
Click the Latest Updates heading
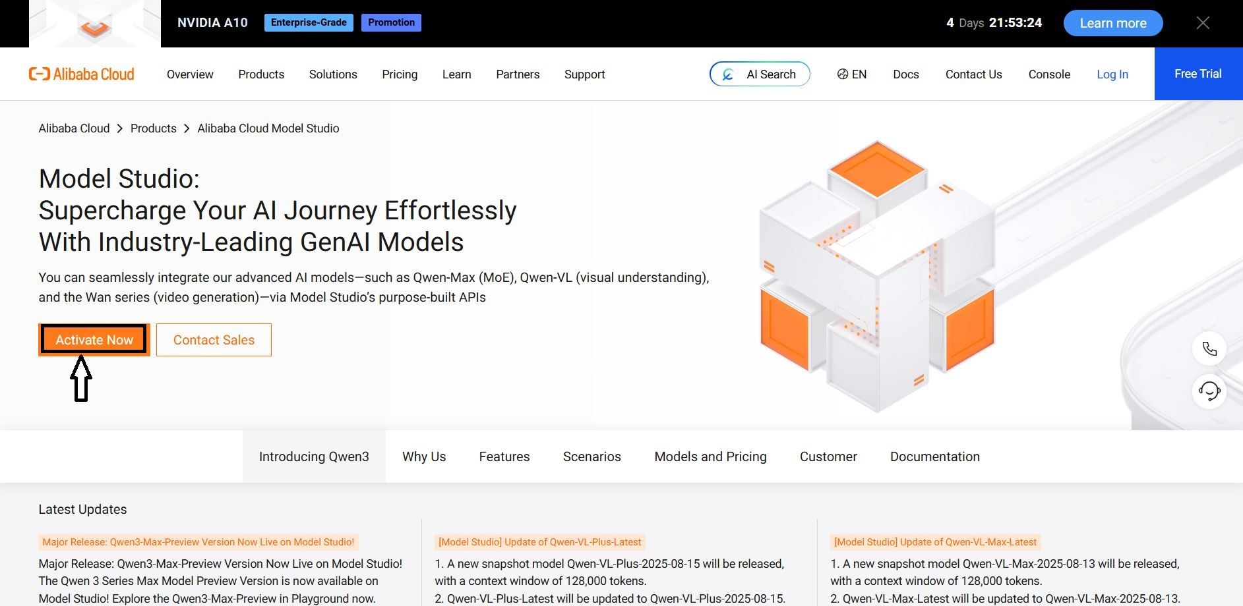[x=82, y=509]
